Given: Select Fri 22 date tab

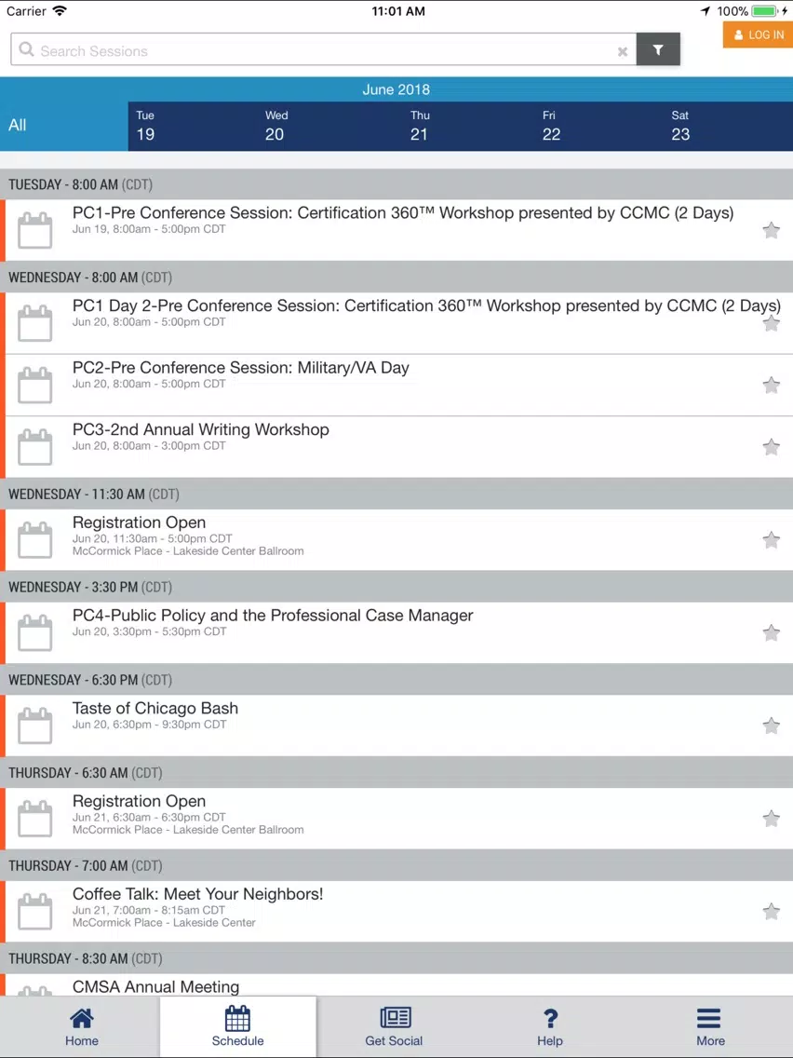Looking at the screenshot, I should pos(551,126).
